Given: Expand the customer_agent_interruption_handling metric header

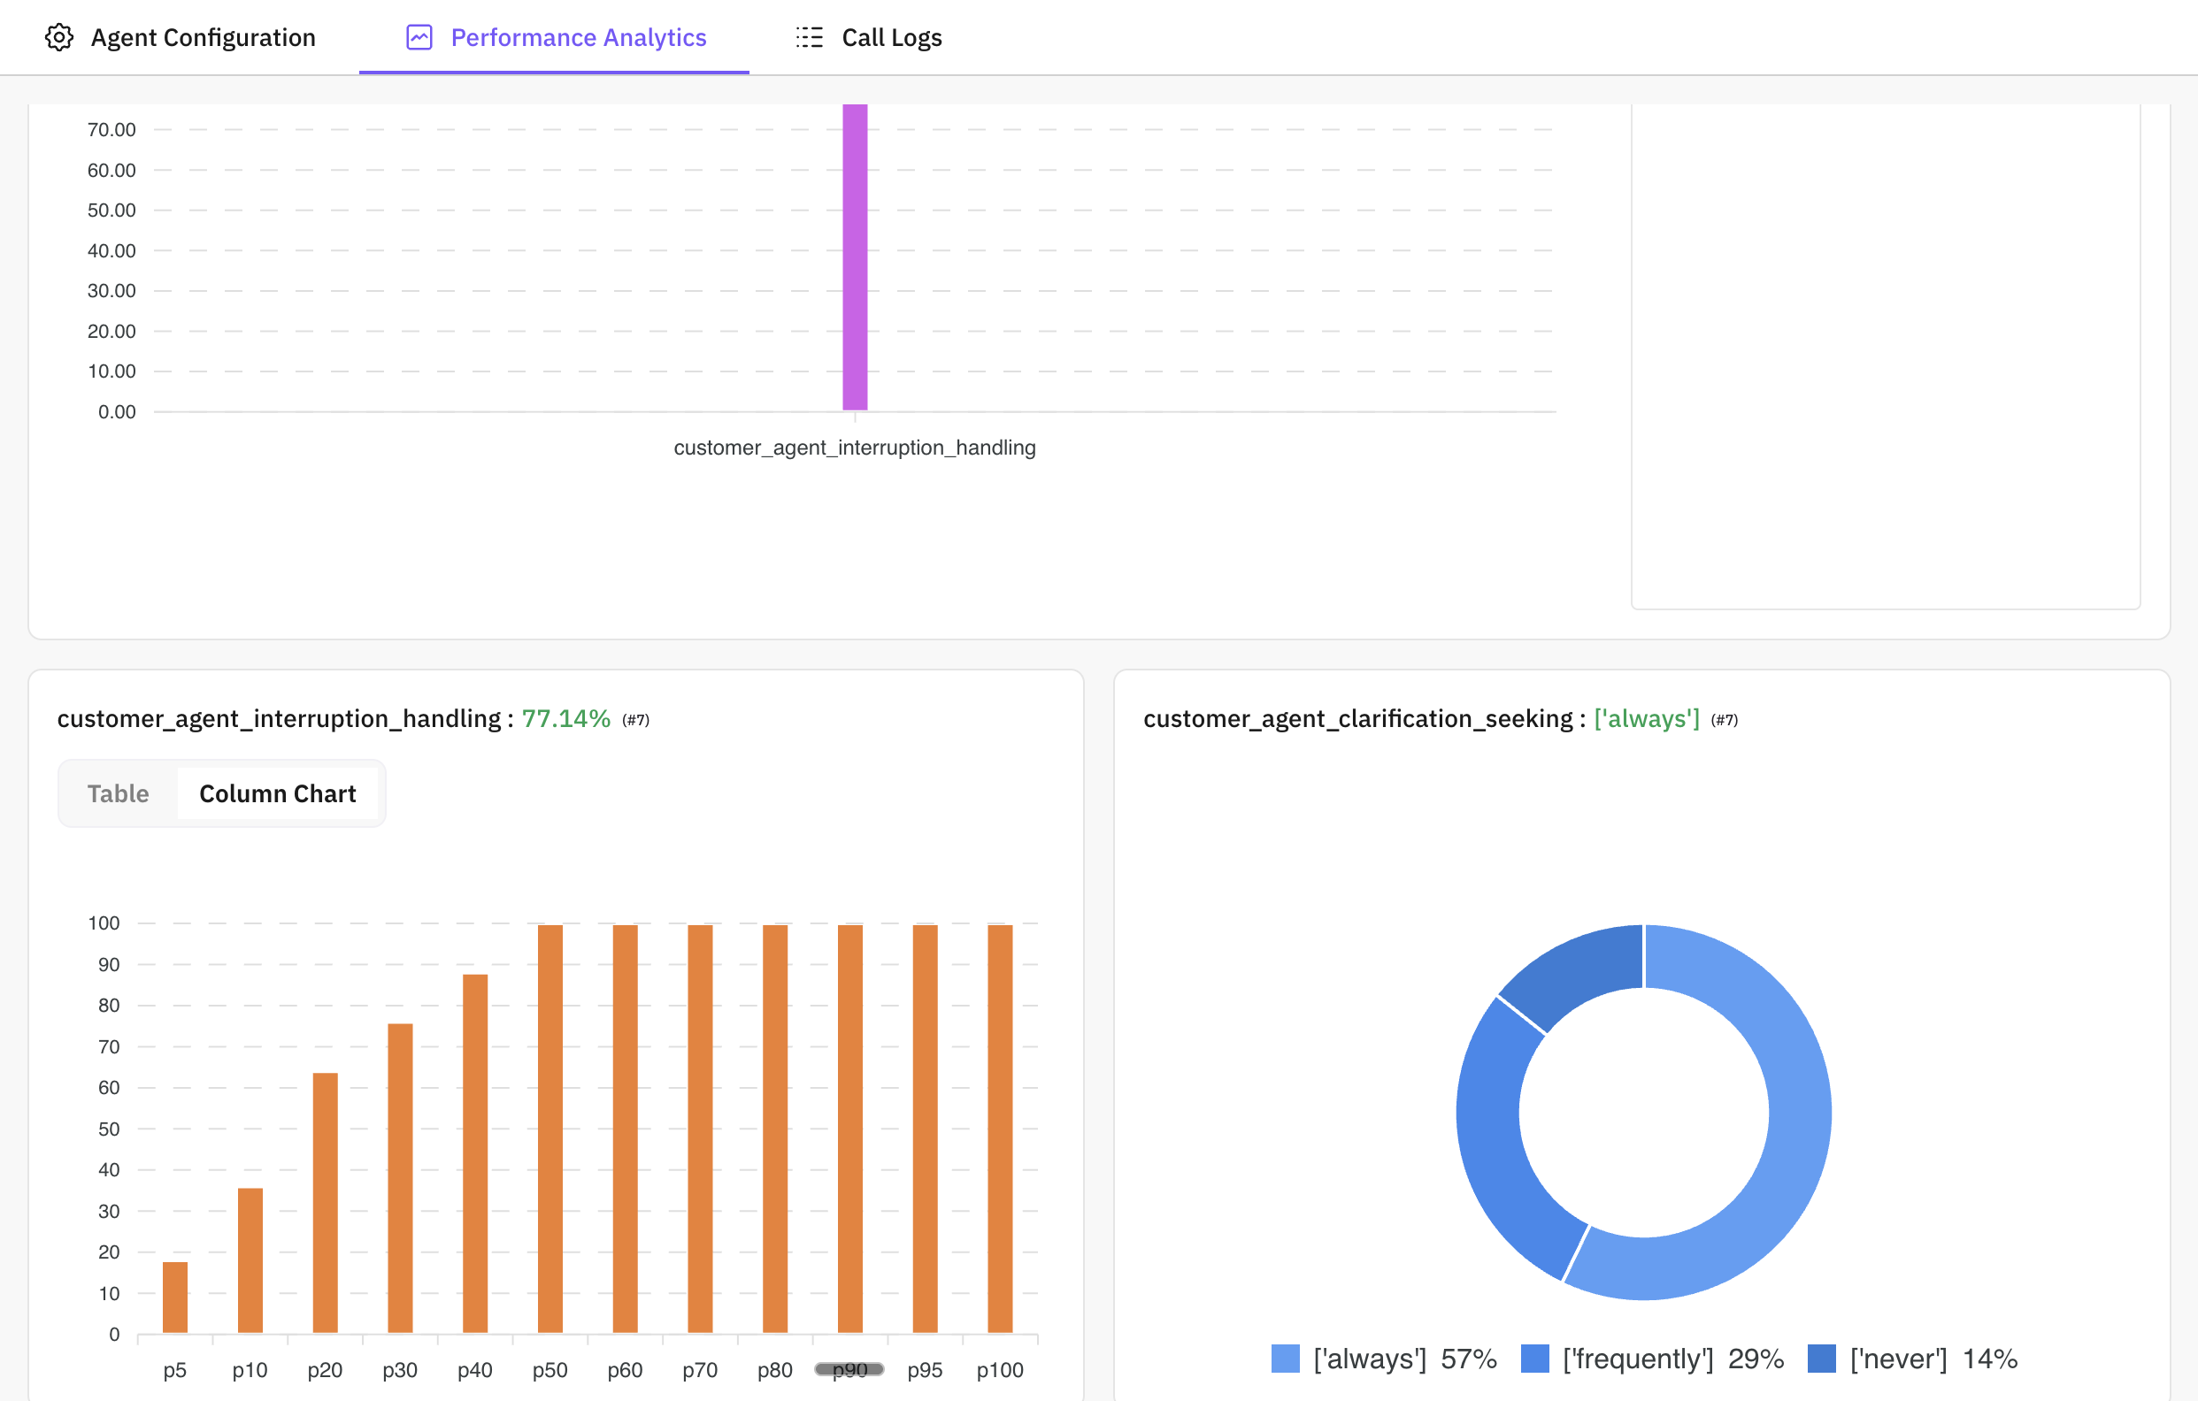Looking at the screenshot, I should tap(284, 719).
